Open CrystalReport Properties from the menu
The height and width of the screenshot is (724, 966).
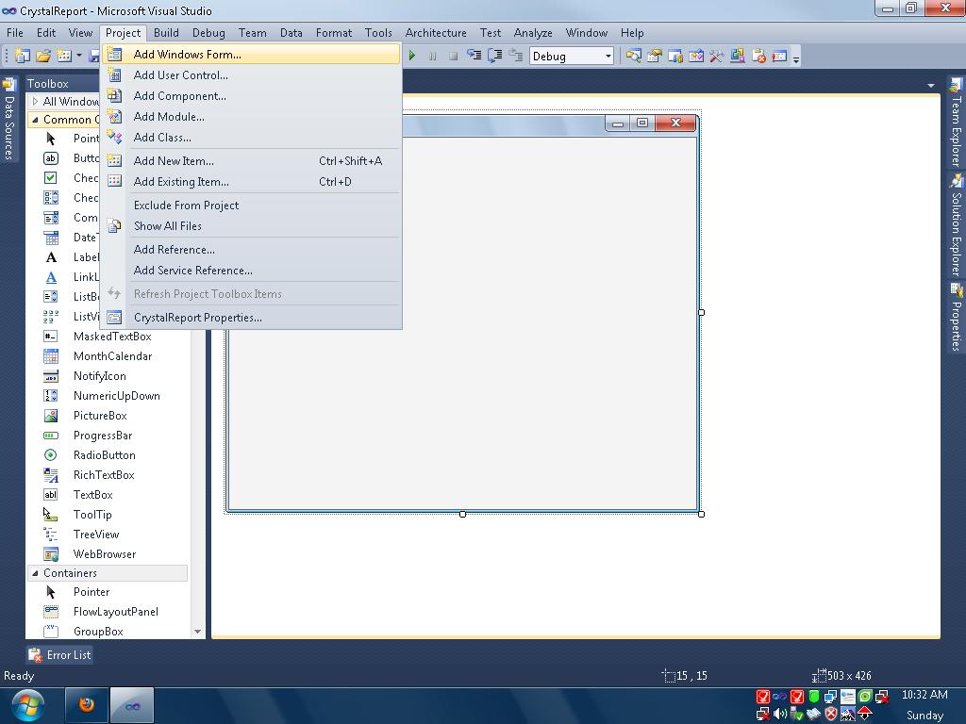point(197,318)
